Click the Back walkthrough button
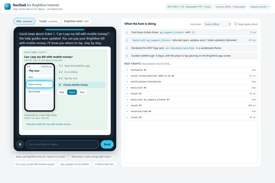Viewport: 275px width, 183px height. 62,92
